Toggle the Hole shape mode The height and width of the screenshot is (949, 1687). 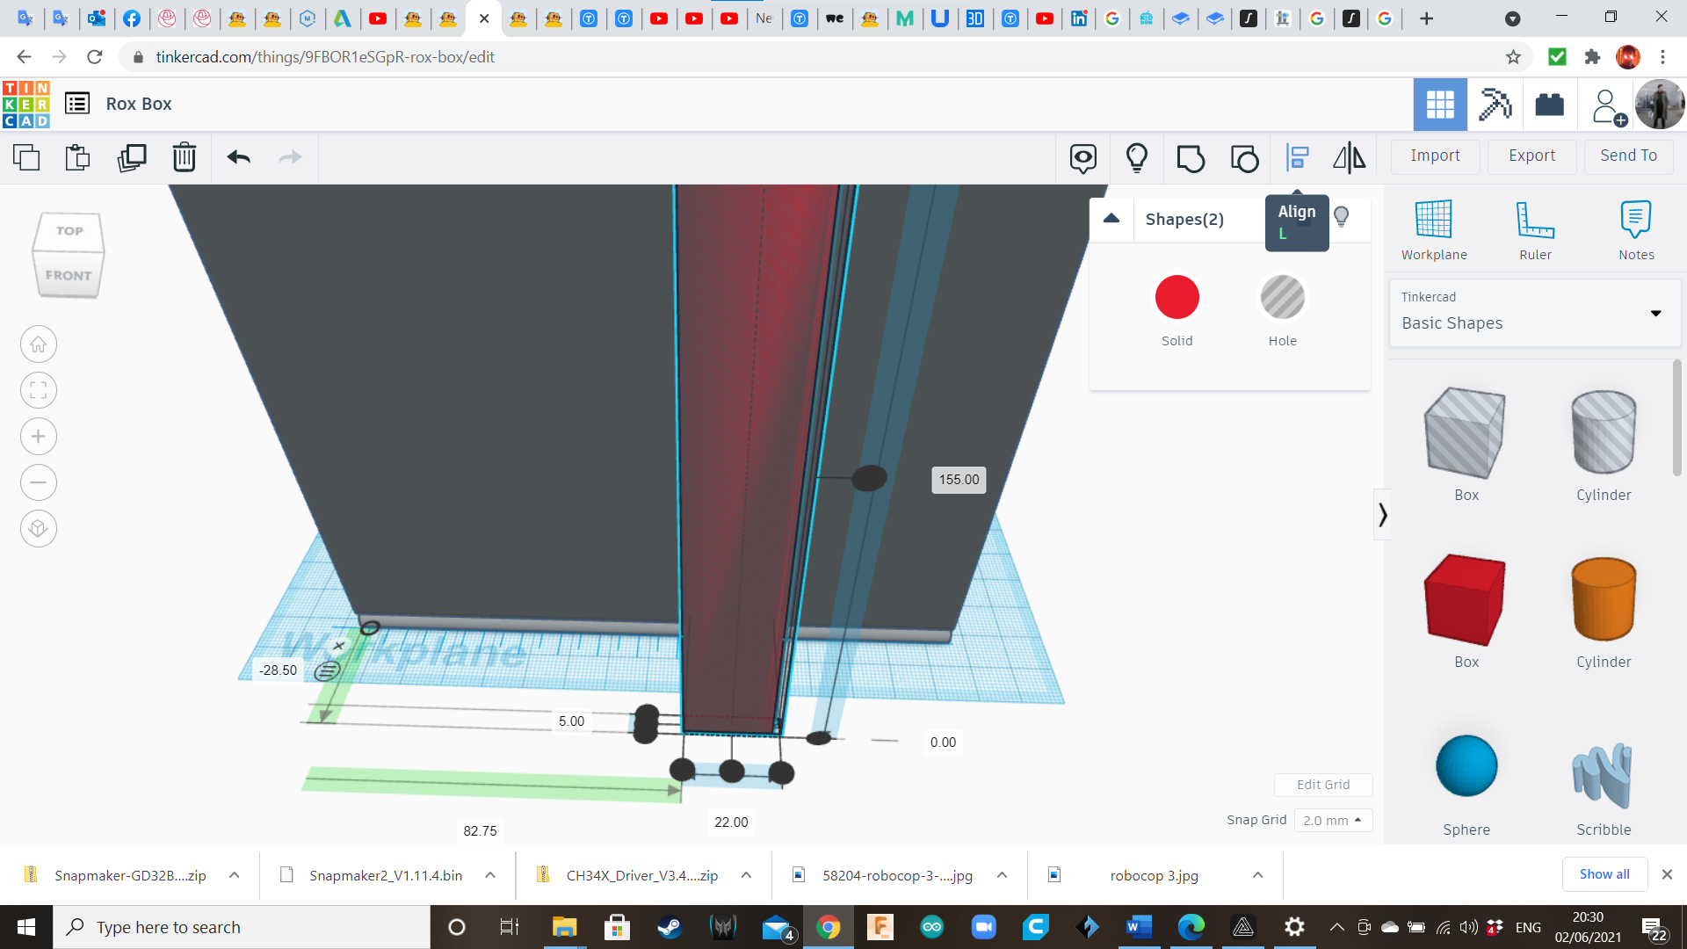pyautogui.click(x=1282, y=298)
